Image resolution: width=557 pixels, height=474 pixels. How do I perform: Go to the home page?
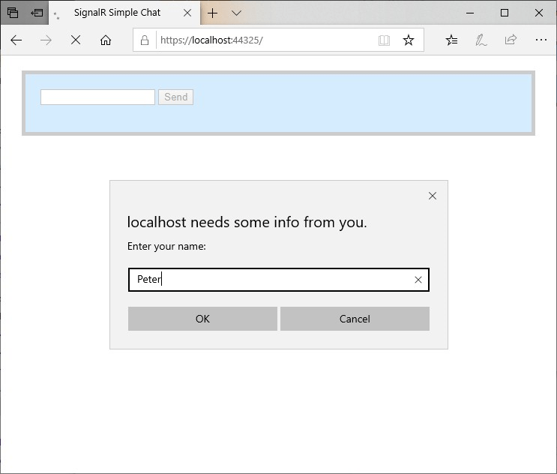tap(106, 40)
